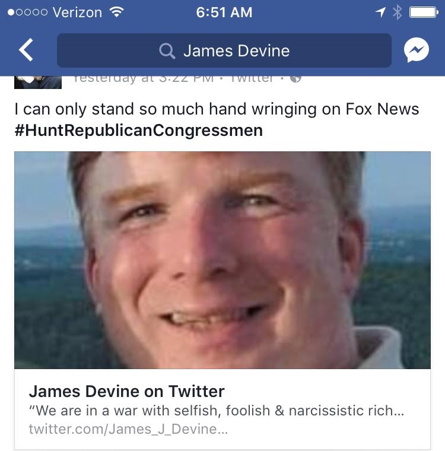This screenshot has width=445, height=451.
Task: Tap the battery indicator icon
Action: coord(424,12)
